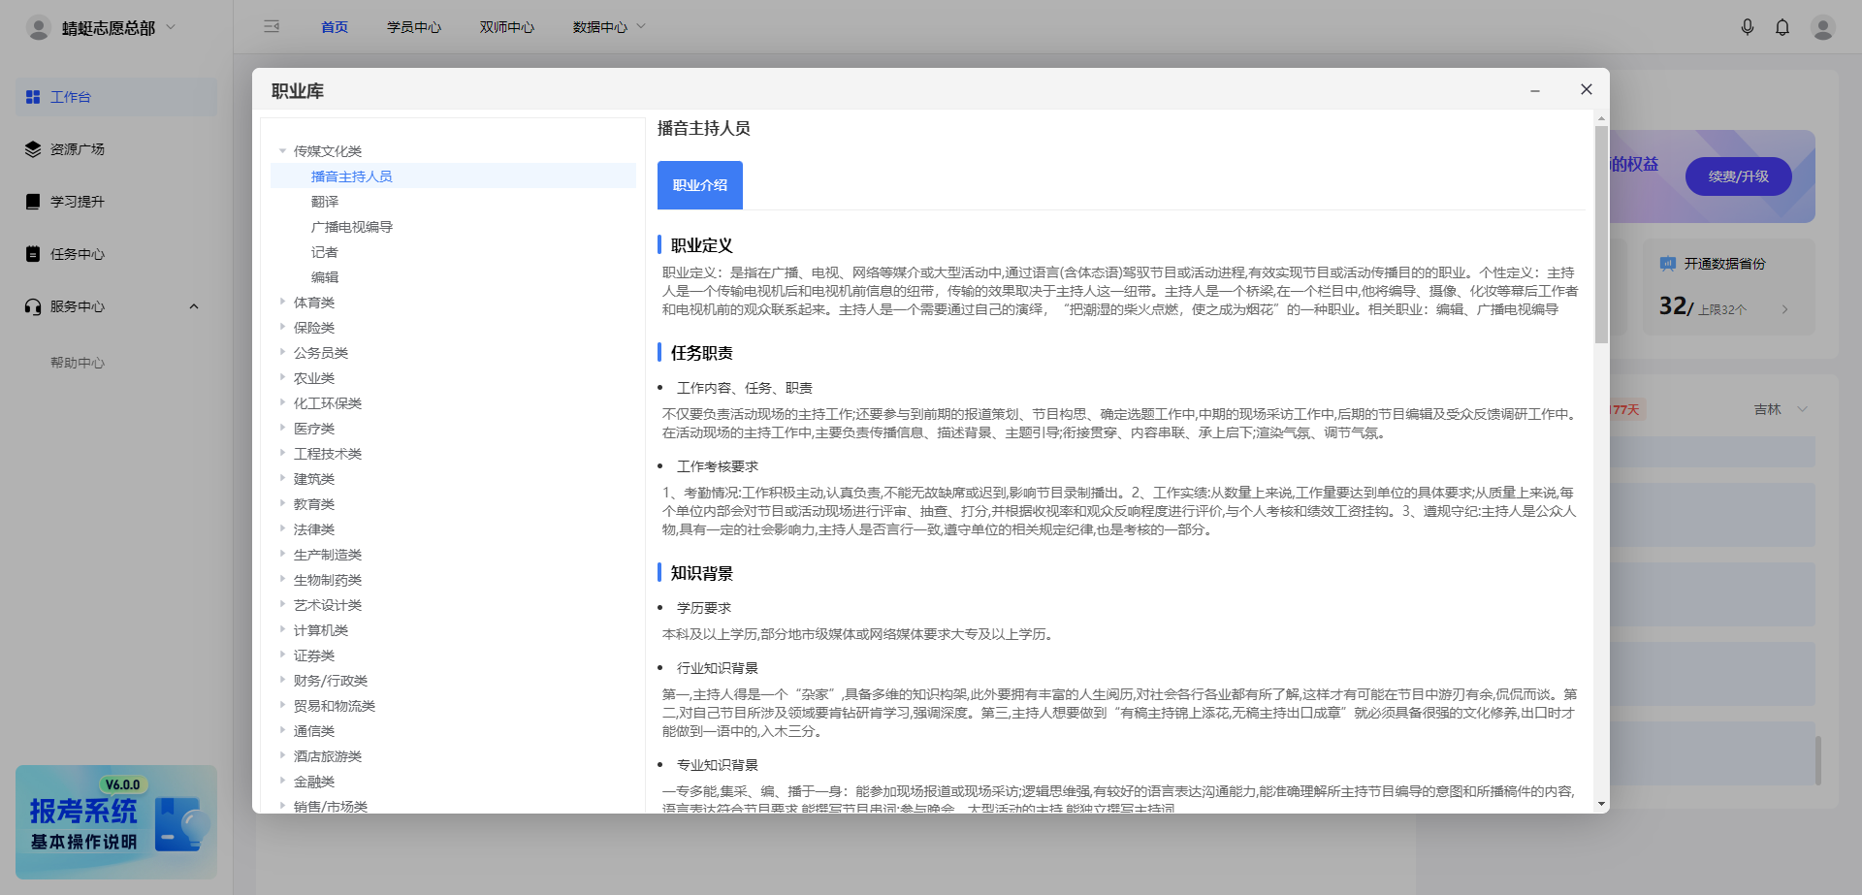This screenshot has width=1862, height=895.
Task: Click the microphone icon in top bar
Action: (1748, 27)
